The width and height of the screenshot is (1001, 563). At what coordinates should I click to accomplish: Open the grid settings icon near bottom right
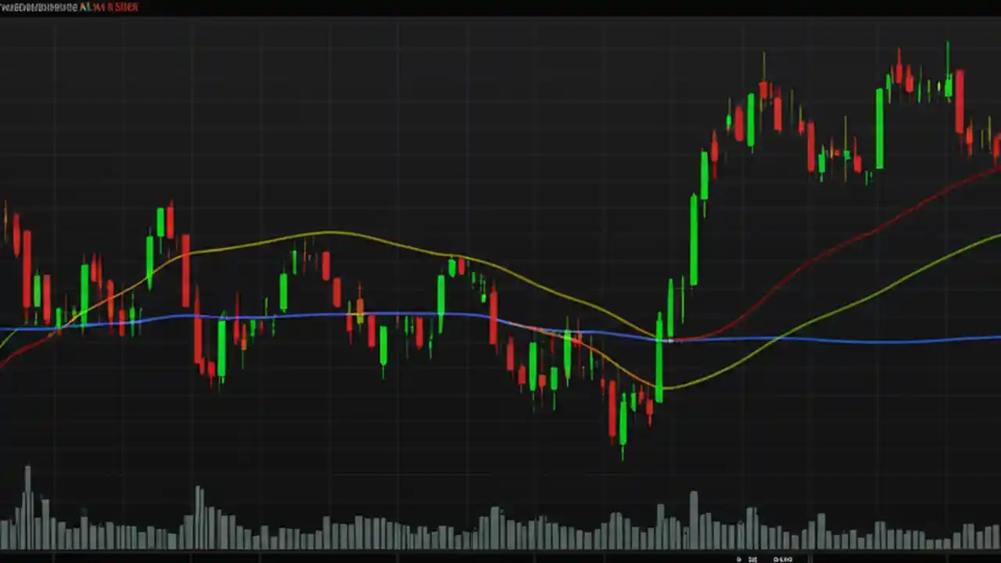753,559
